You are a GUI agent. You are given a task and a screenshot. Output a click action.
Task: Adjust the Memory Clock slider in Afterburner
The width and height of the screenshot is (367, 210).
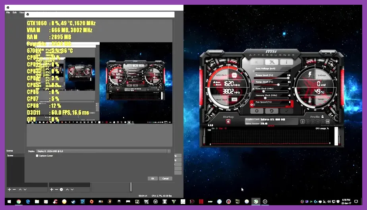[x=272, y=98]
